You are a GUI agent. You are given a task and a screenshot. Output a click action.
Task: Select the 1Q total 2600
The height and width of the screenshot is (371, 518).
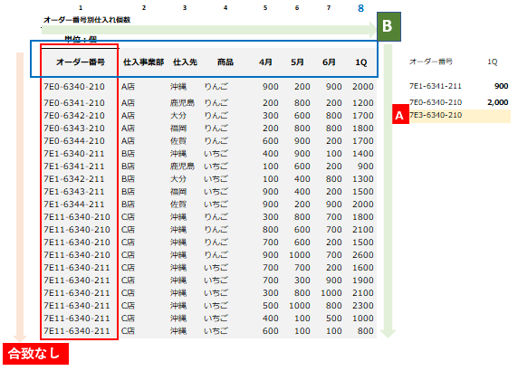363,255
